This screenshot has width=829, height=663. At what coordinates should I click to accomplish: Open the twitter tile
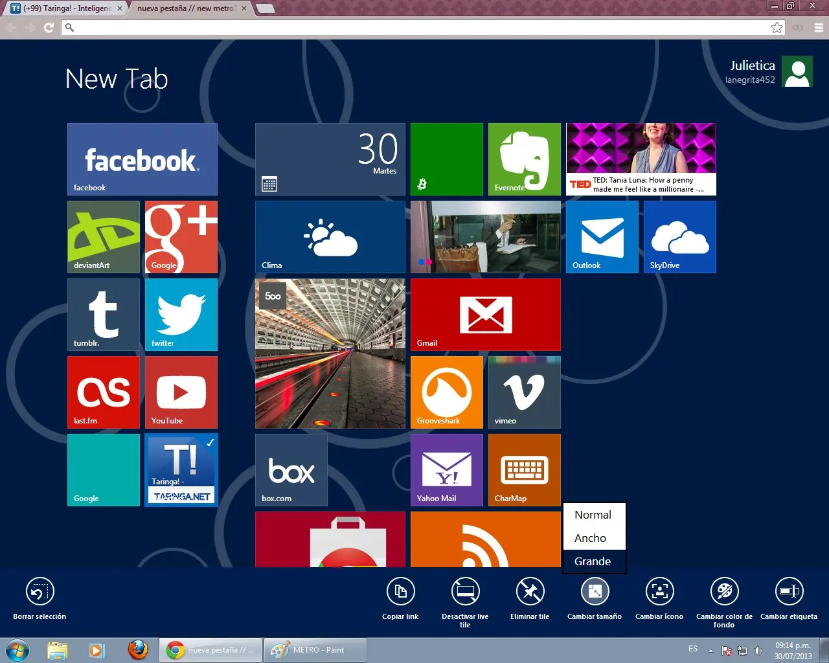(181, 315)
